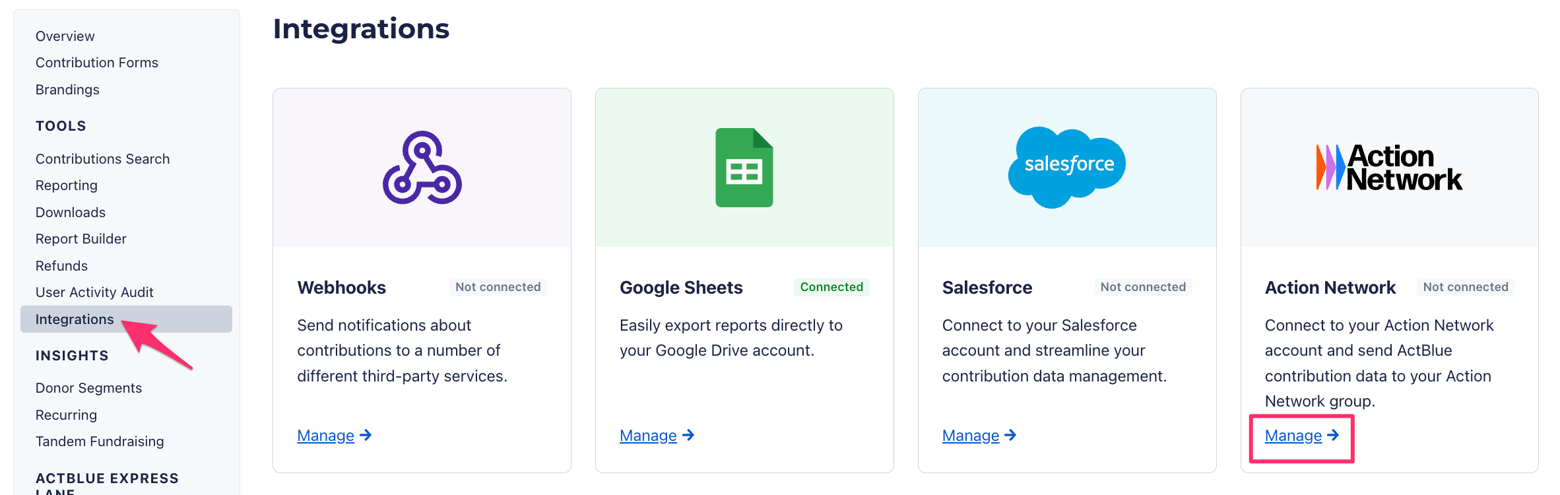1560x495 pixels.
Task: Click the Webhooks logo icon
Action: (422, 168)
